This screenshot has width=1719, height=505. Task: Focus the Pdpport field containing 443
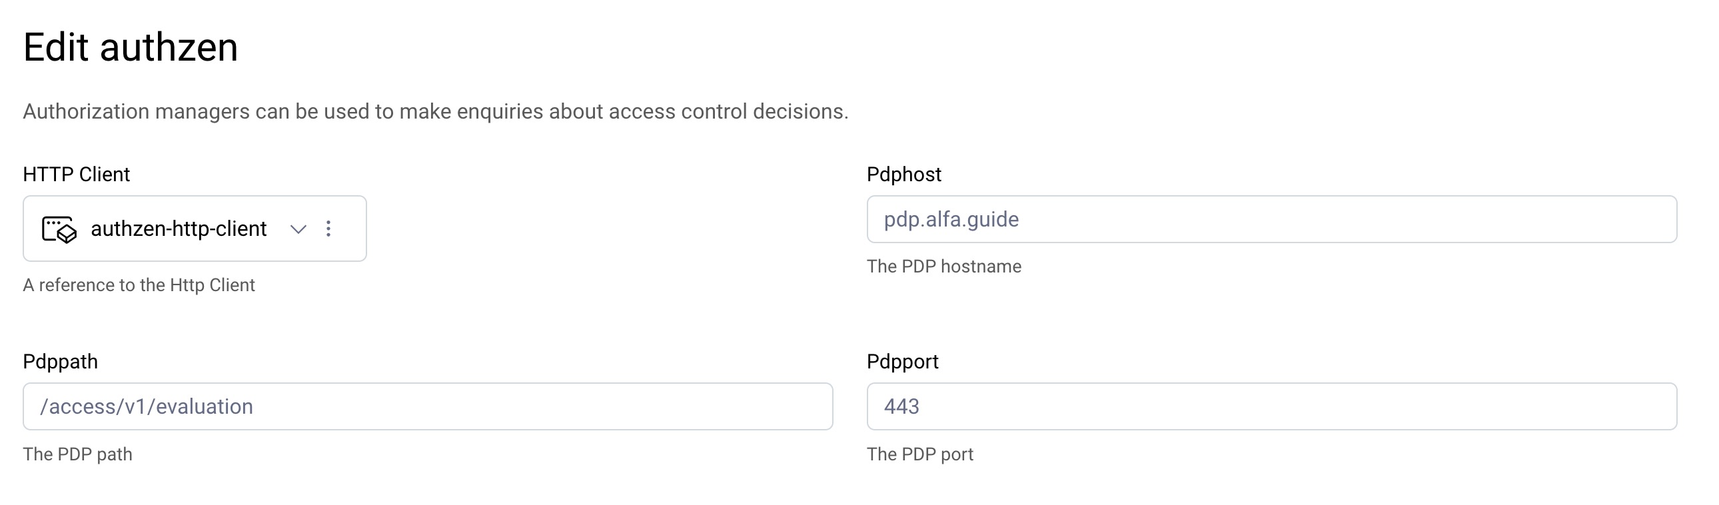(1268, 406)
